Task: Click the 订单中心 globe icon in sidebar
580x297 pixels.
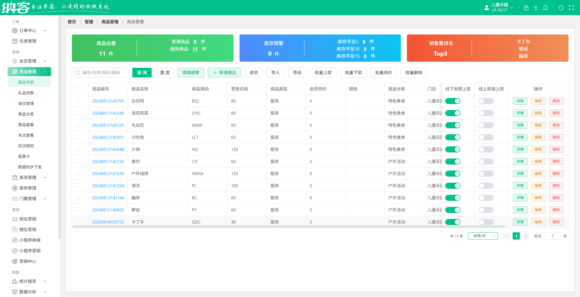Action: coord(14,31)
